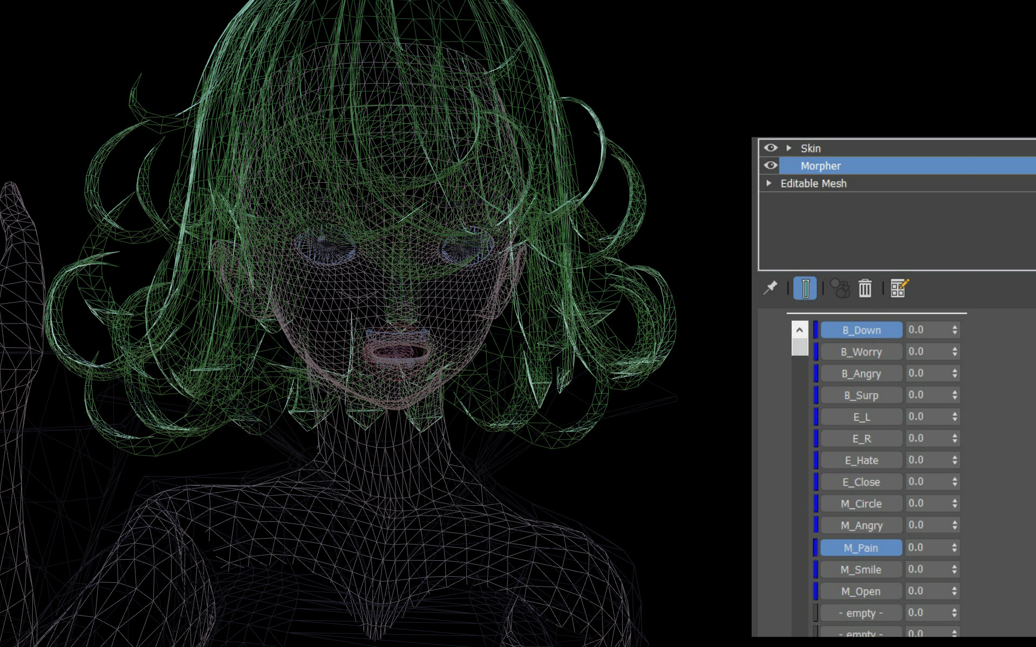
Task: Click blue indicator beside B_Down
Action: click(816, 330)
